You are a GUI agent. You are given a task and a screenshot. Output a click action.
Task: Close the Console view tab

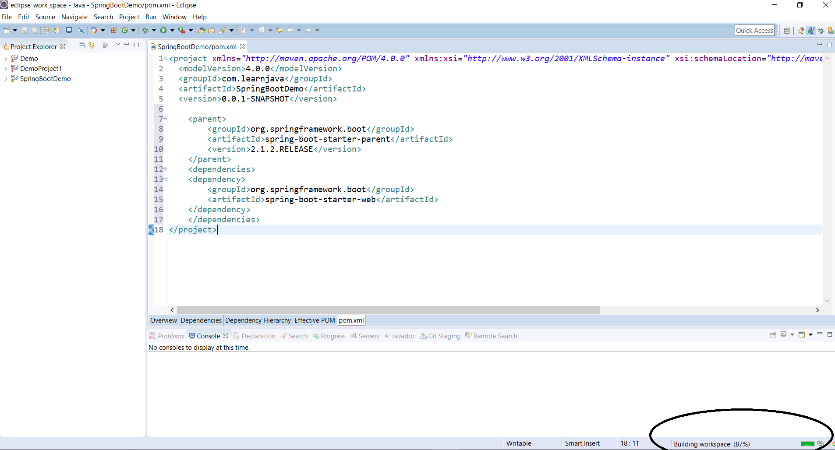[x=226, y=336]
